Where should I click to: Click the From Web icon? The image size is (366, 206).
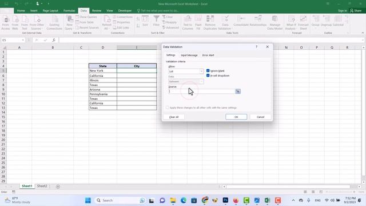click(x=15, y=23)
